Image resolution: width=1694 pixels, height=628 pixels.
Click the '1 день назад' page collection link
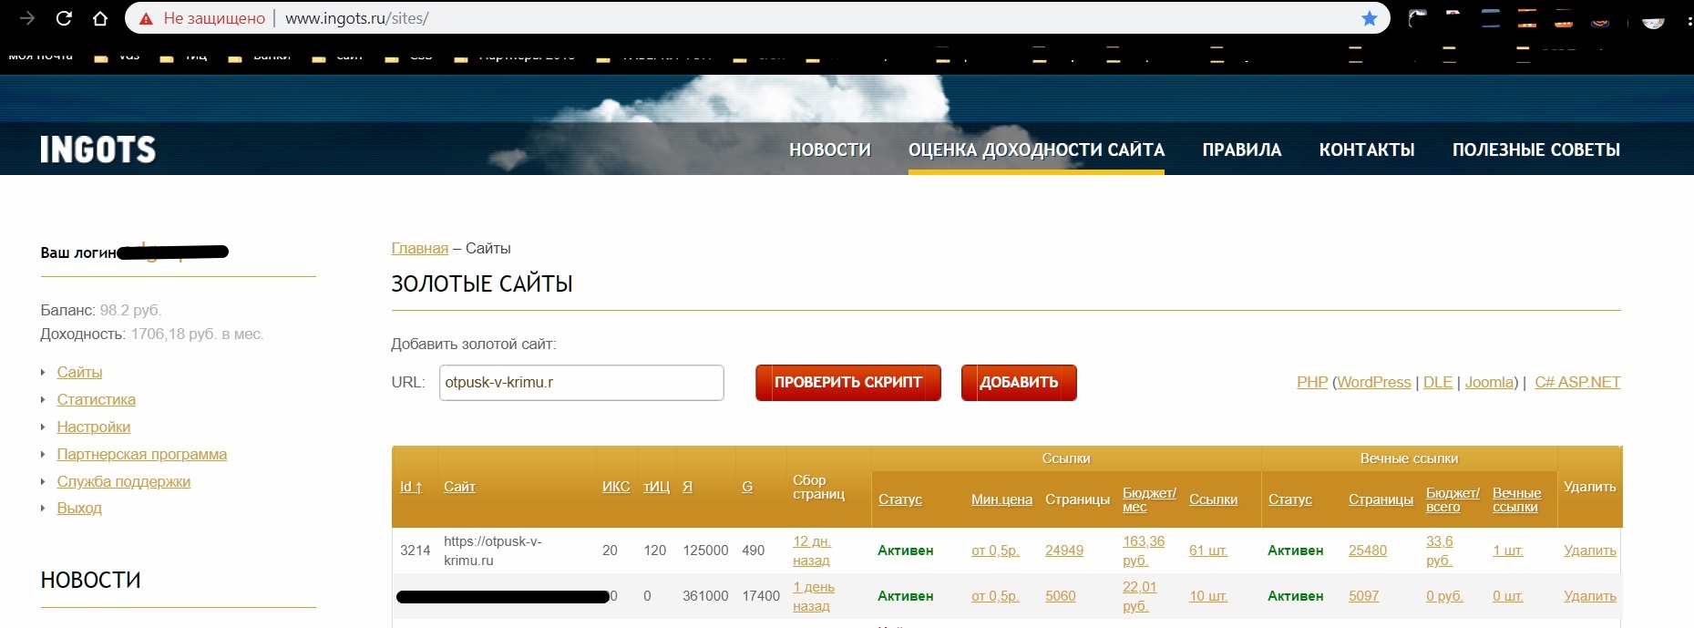pos(814,596)
